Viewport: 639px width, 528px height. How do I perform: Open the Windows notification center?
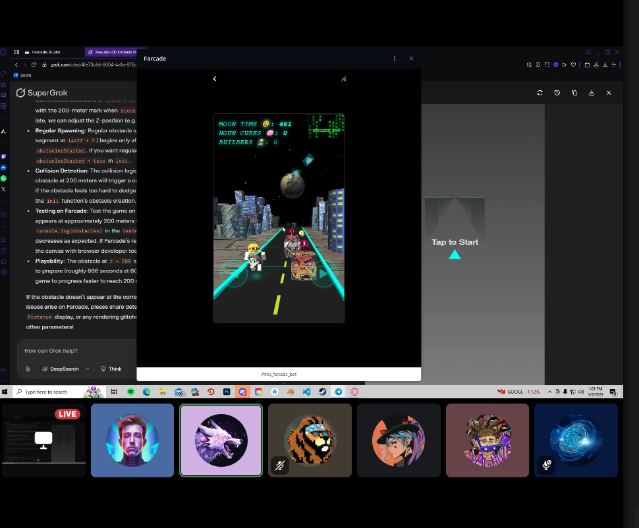click(613, 392)
